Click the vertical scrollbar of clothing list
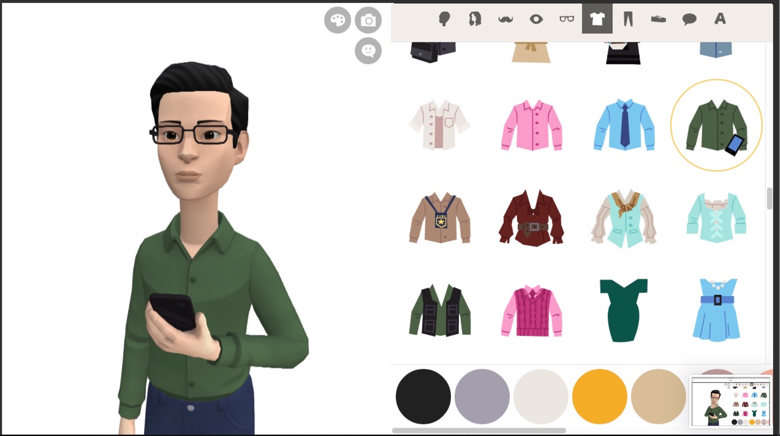This screenshot has height=436, width=780. pos(770,199)
